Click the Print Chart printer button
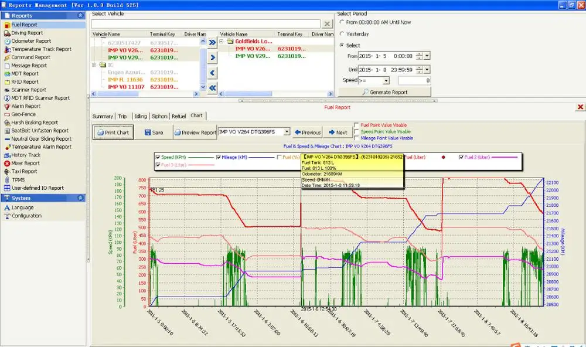The image size is (586, 347). 113,132
